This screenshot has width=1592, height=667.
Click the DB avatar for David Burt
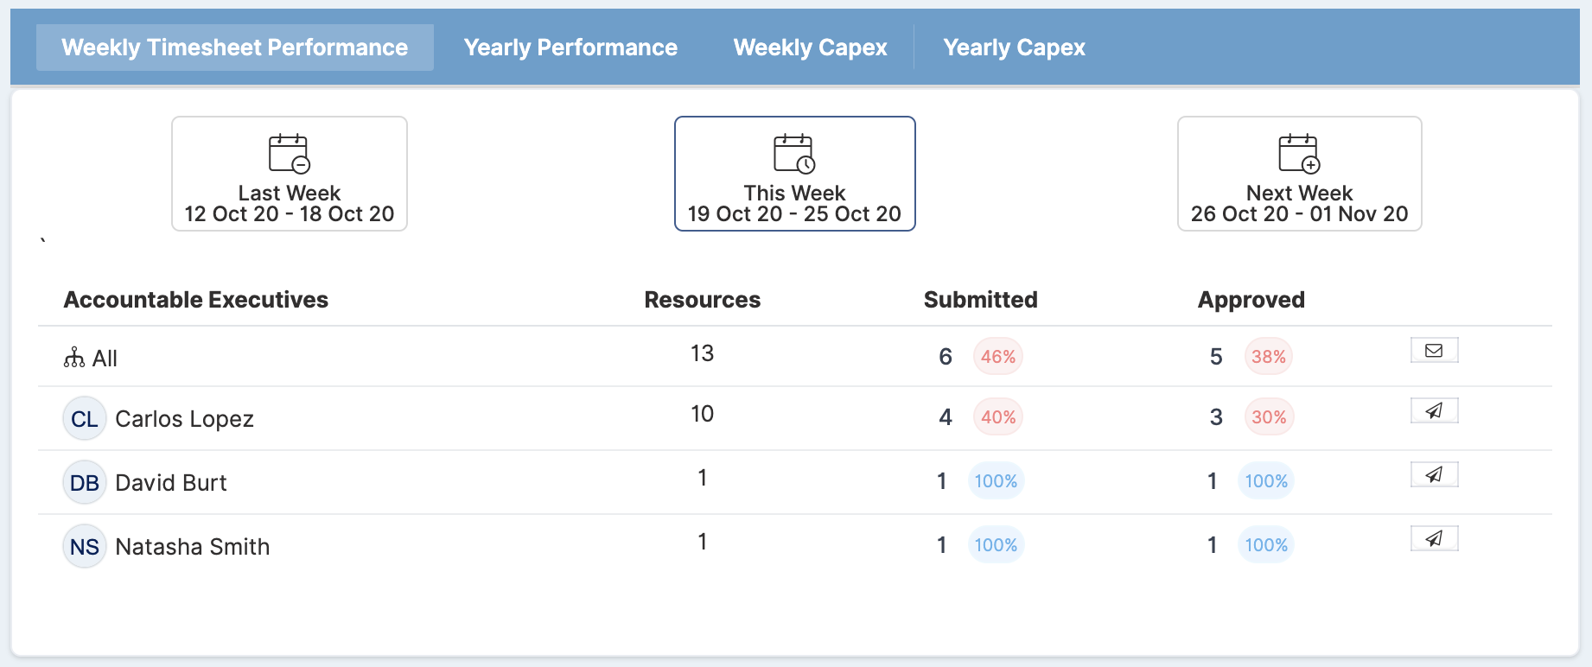click(85, 482)
